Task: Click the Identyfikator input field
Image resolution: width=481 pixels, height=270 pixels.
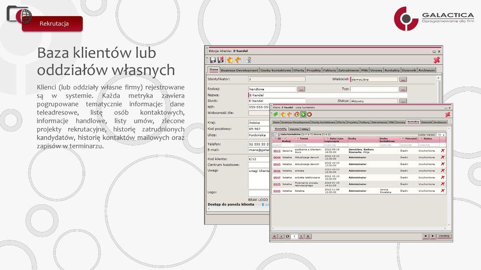Action: (x=277, y=79)
